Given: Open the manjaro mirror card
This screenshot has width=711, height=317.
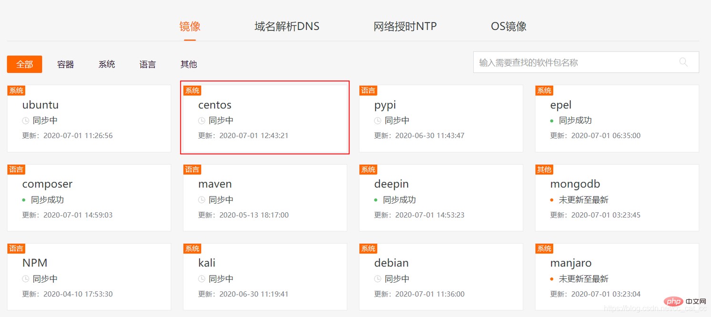Looking at the screenshot, I should (617, 277).
